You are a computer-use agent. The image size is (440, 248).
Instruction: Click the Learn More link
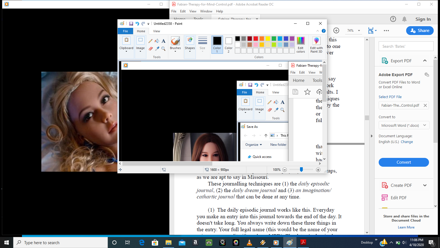pyautogui.click(x=406, y=227)
